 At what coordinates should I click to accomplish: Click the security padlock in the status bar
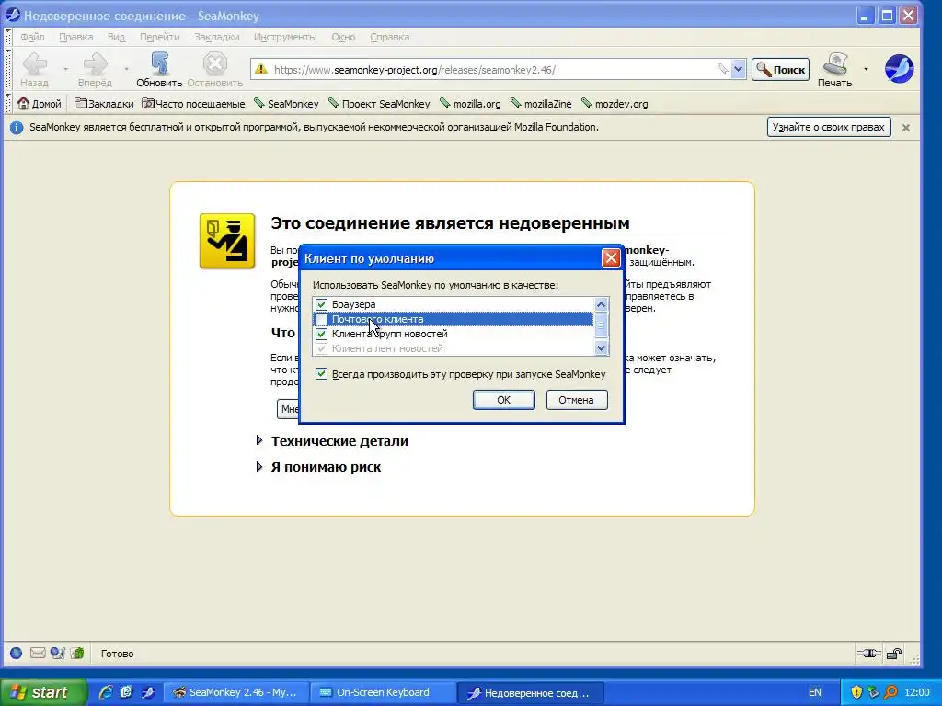[894, 654]
